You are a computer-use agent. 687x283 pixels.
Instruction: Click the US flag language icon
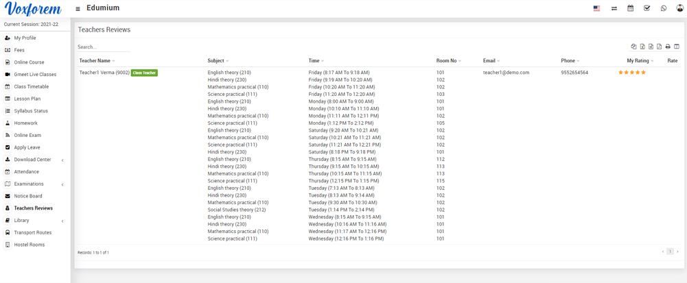coord(596,8)
